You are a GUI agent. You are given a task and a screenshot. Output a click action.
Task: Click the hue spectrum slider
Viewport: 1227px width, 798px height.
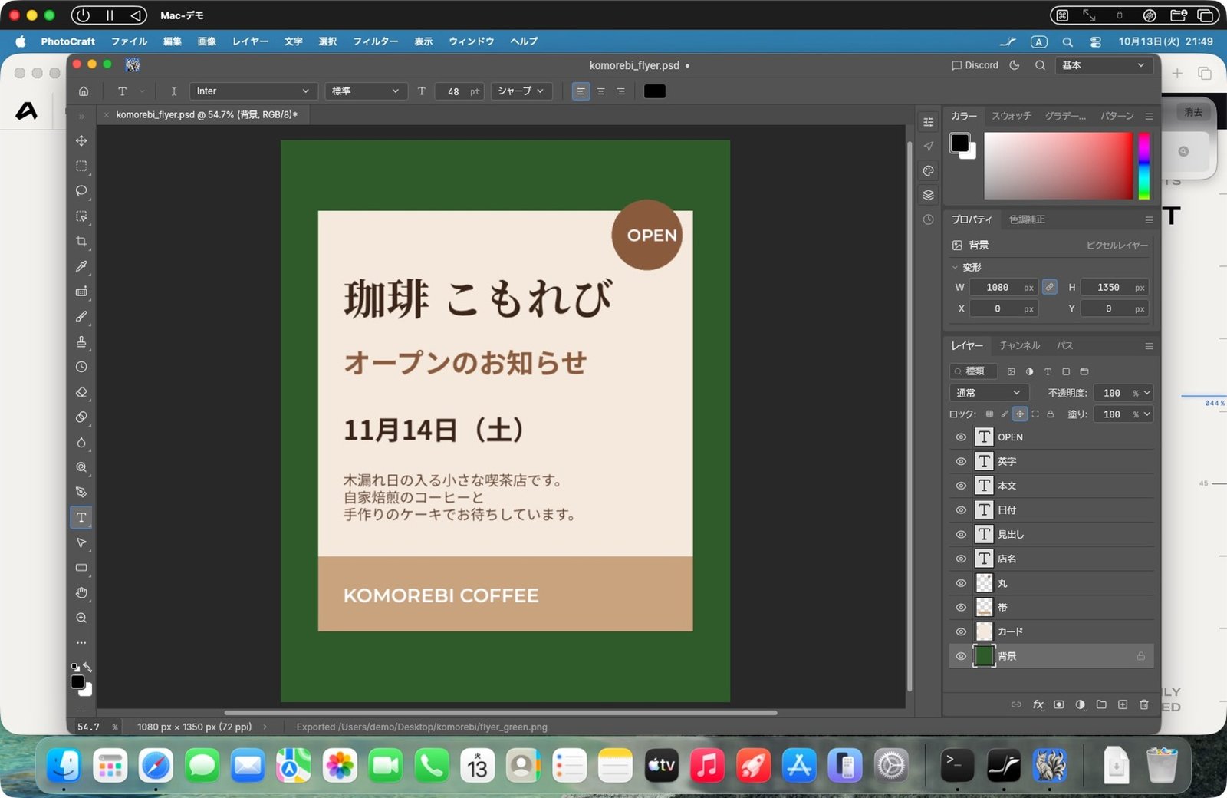[x=1143, y=166]
